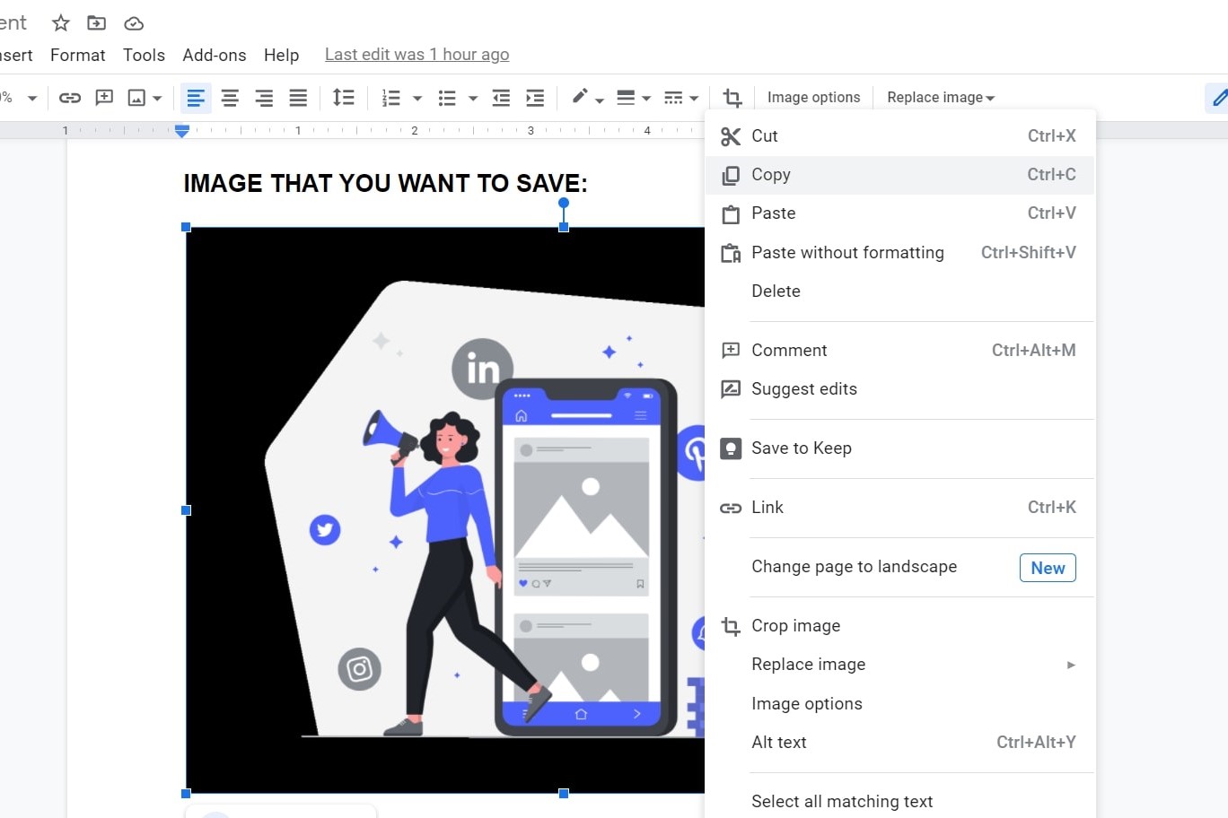Viewport: 1228px width, 818px height.
Task: Click the editing mode pencil icon
Action: point(1219,98)
